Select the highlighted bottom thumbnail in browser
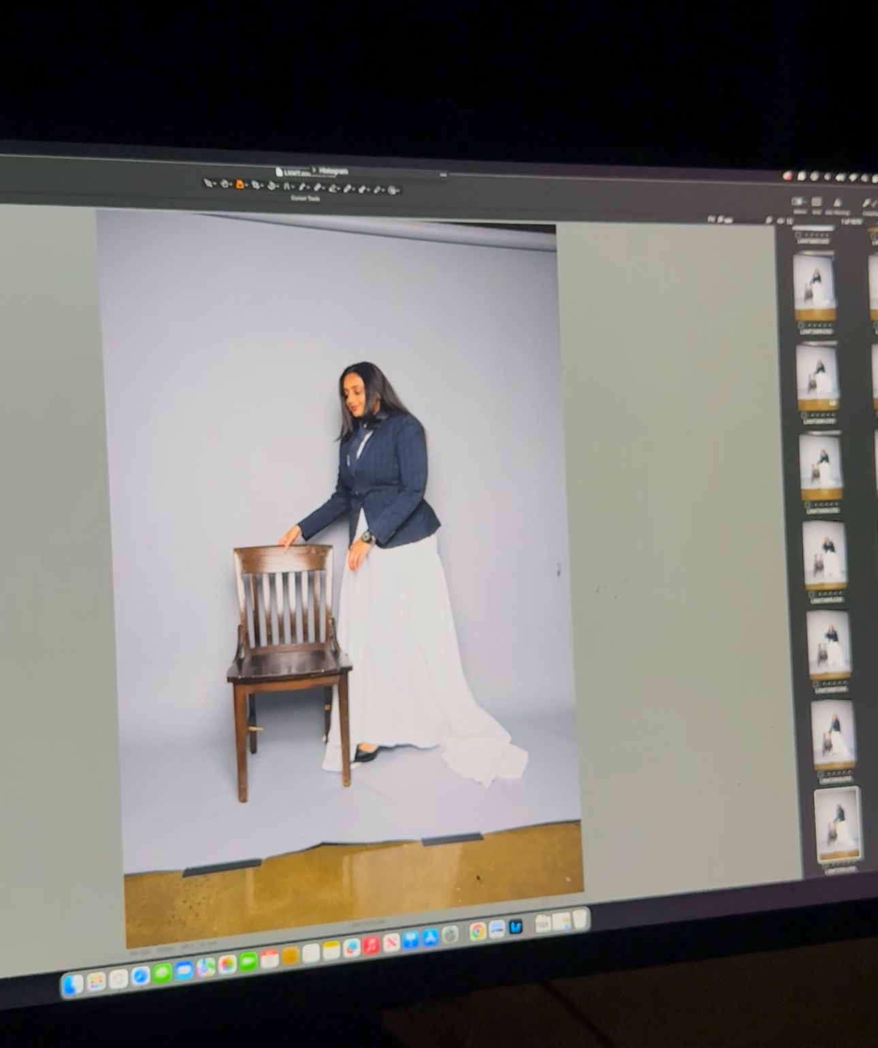This screenshot has height=1048, width=878. pos(836,824)
